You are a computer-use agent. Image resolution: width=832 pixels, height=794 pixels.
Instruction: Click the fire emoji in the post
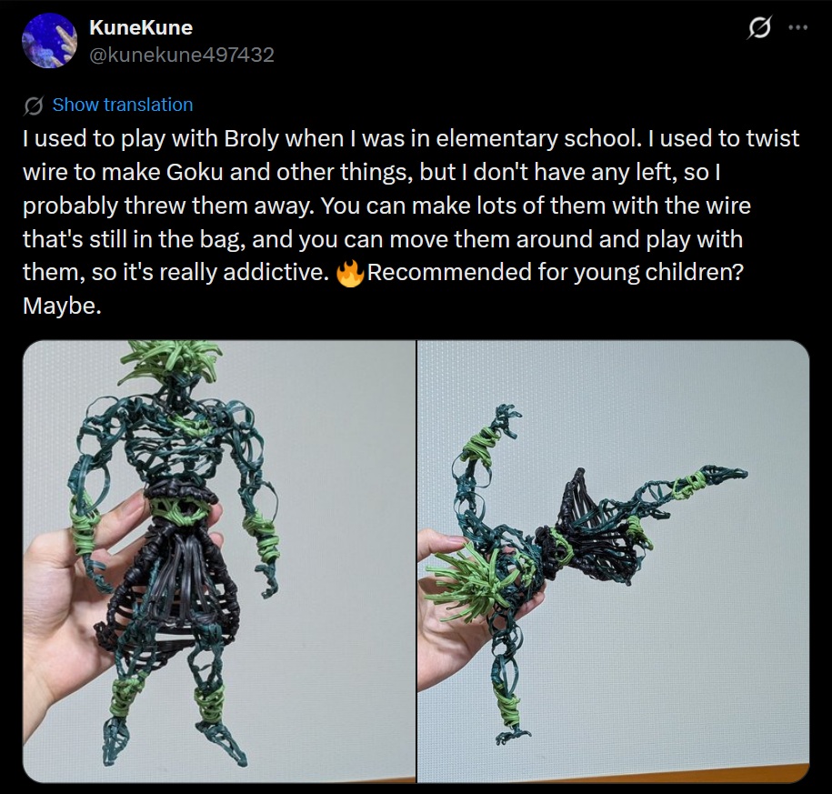coord(350,272)
